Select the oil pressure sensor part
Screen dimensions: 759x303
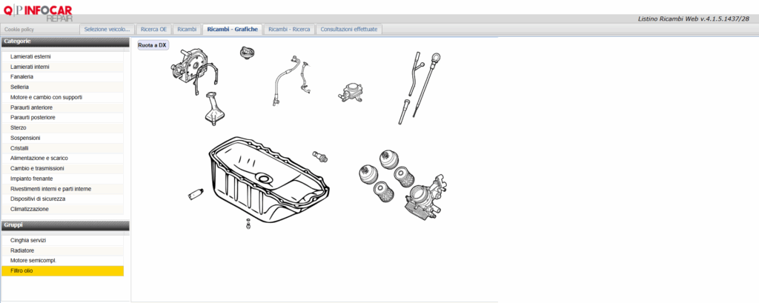click(320, 156)
